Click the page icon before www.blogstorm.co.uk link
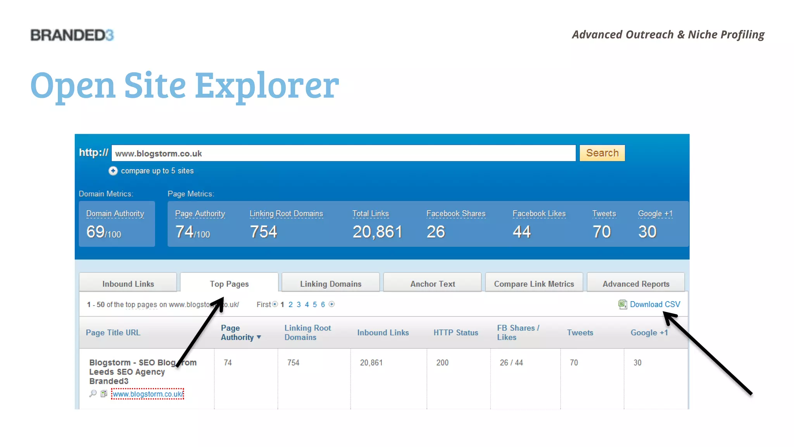 (x=104, y=393)
